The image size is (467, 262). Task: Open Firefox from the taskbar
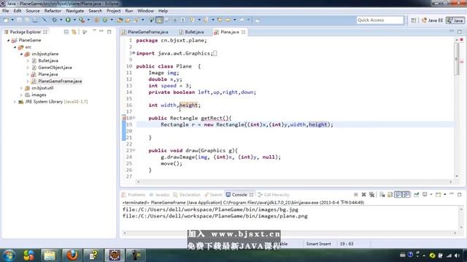[x=72, y=255]
